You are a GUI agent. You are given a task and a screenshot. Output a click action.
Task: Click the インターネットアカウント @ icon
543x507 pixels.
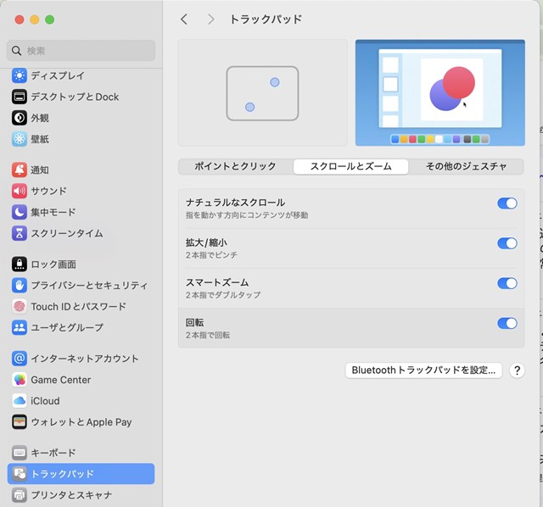(x=20, y=359)
